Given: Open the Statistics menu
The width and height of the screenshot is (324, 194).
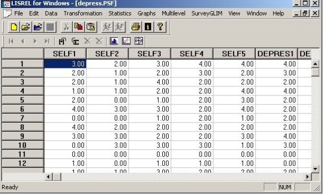Looking at the screenshot, I should [x=120, y=13].
